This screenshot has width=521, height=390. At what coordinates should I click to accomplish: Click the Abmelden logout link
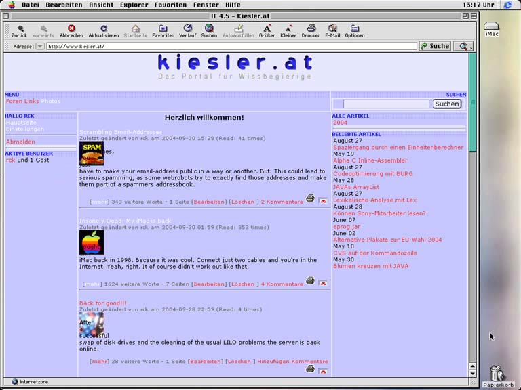20,142
